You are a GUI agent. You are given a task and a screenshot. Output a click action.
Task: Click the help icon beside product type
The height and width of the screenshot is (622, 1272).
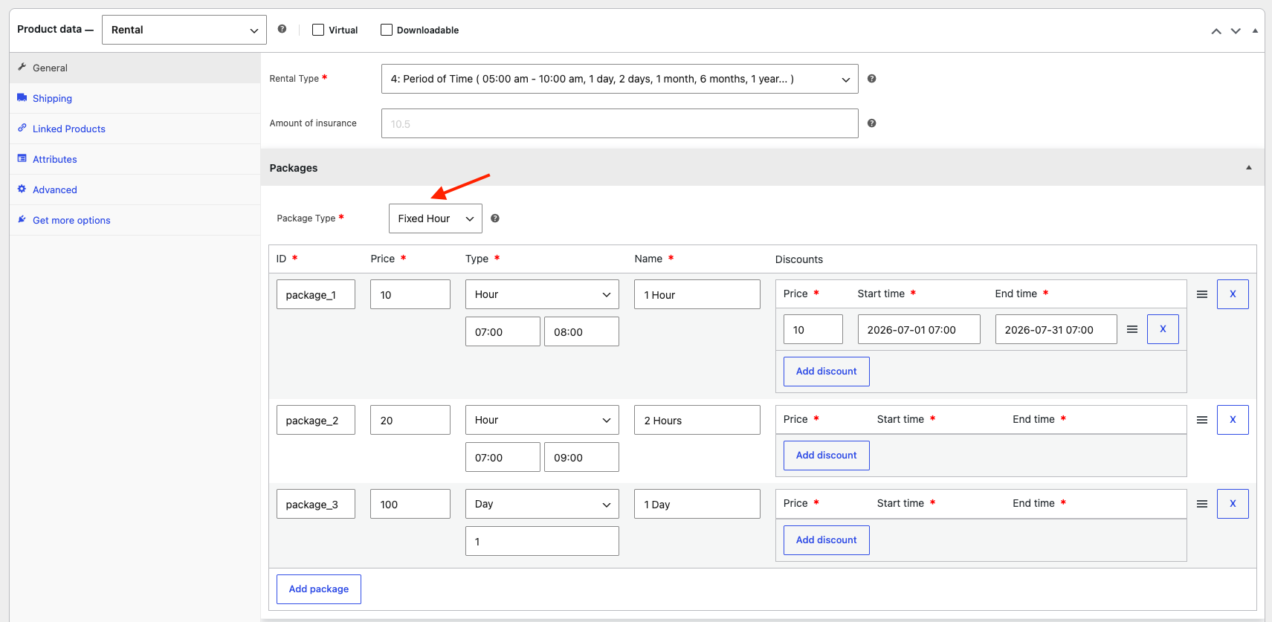click(x=282, y=29)
